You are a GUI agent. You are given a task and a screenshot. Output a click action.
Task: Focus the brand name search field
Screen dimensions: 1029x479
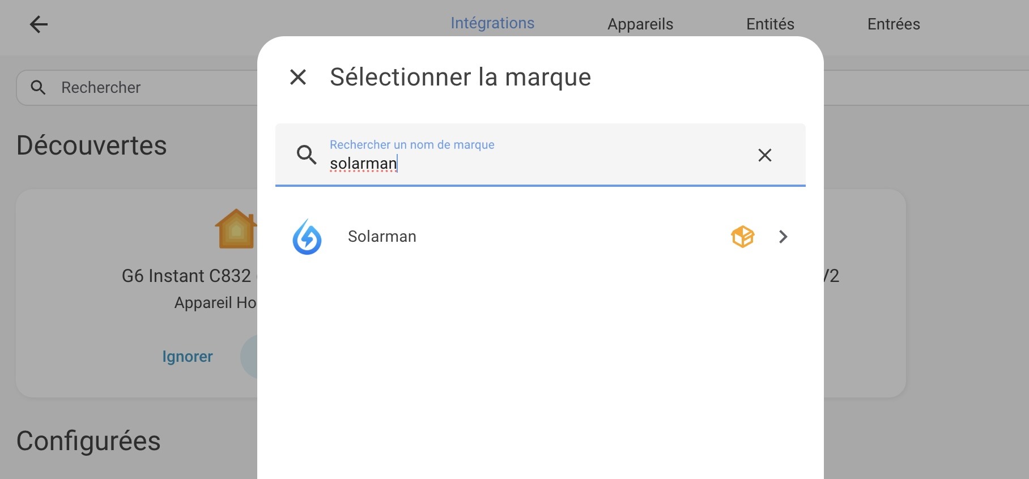533,163
